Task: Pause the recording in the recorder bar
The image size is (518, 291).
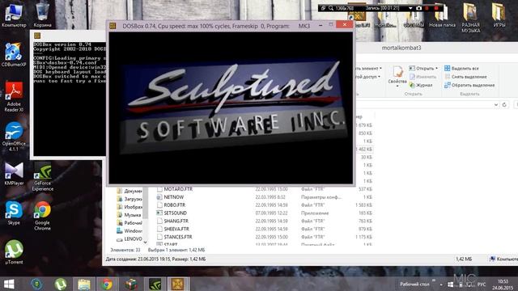Action: point(427,8)
